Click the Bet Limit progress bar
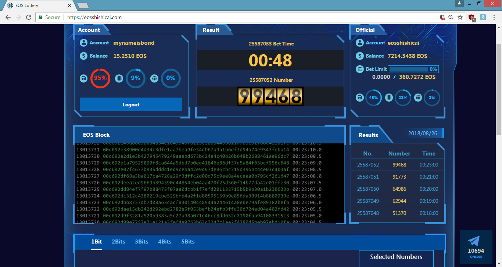The width and height of the screenshot is (502, 267). point(413,69)
